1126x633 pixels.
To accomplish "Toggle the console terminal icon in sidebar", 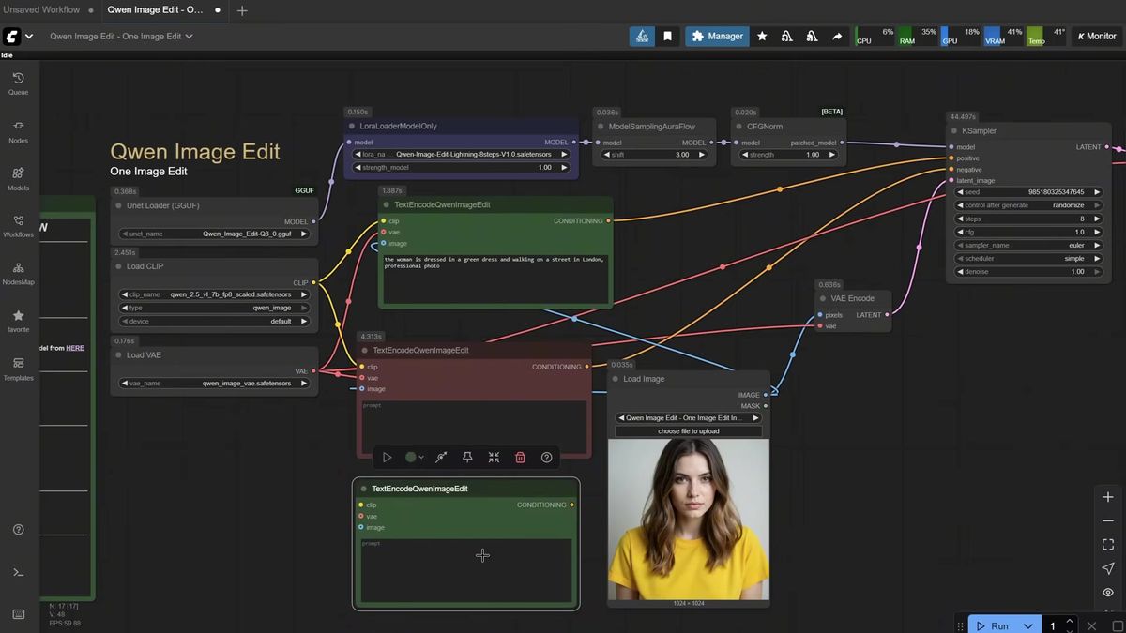I will [x=19, y=572].
